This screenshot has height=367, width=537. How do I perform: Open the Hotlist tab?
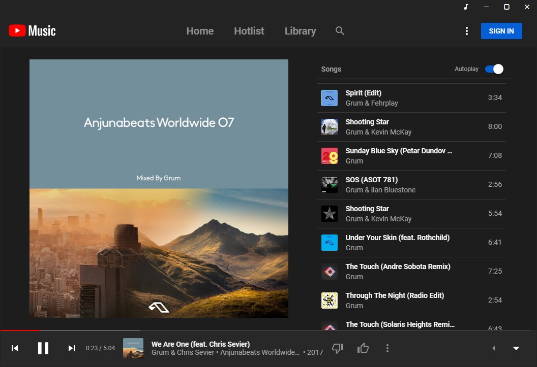(x=249, y=31)
